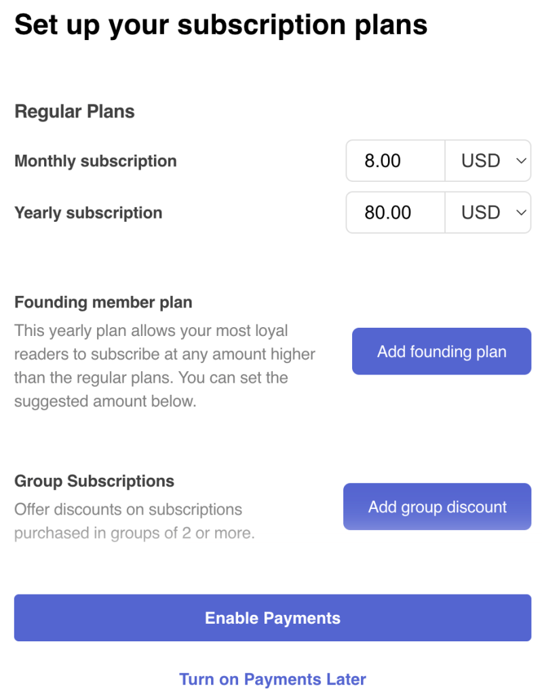Click the Group Subscriptions heading
This screenshot has height=699, width=542.
(94, 481)
